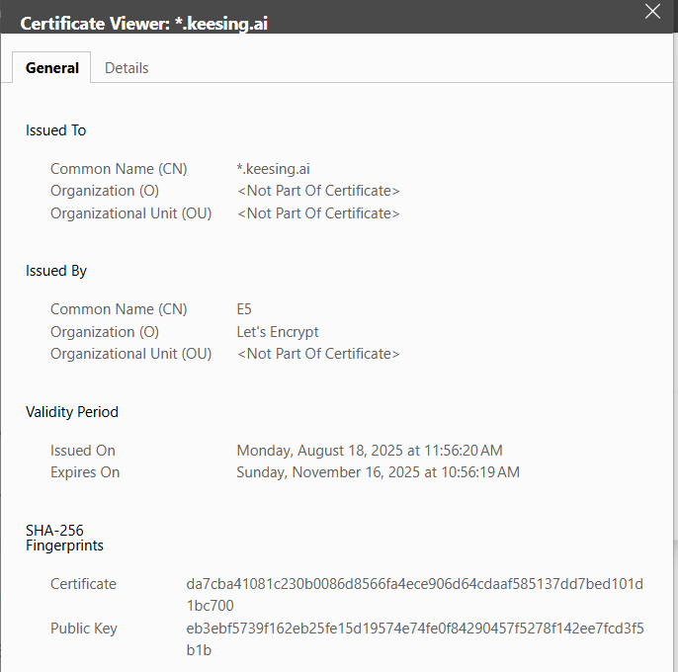Switch to the Details tab
Image resolution: width=678 pixels, height=672 pixels.
click(x=127, y=68)
